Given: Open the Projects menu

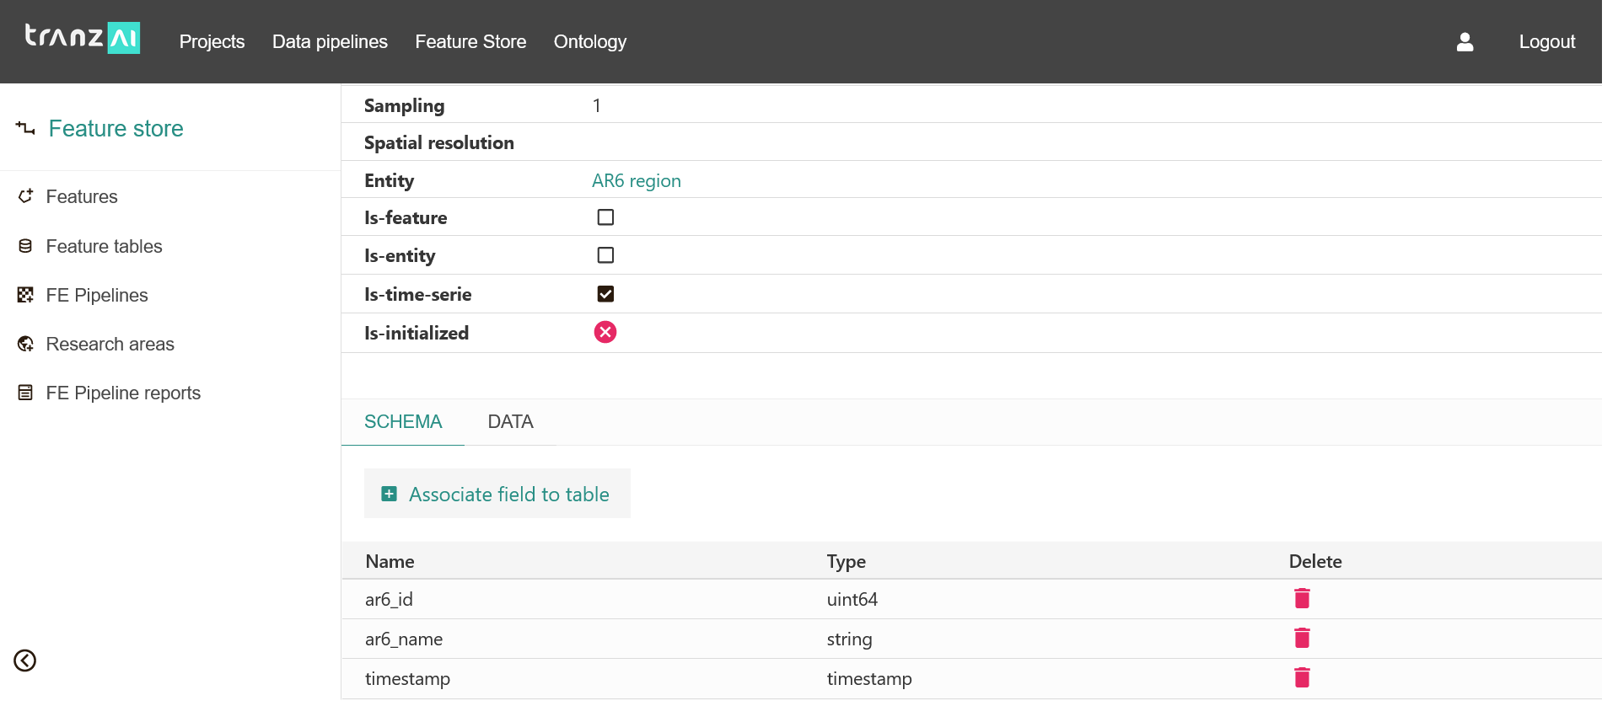Looking at the screenshot, I should pyautogui.click(x=212, y=42).
